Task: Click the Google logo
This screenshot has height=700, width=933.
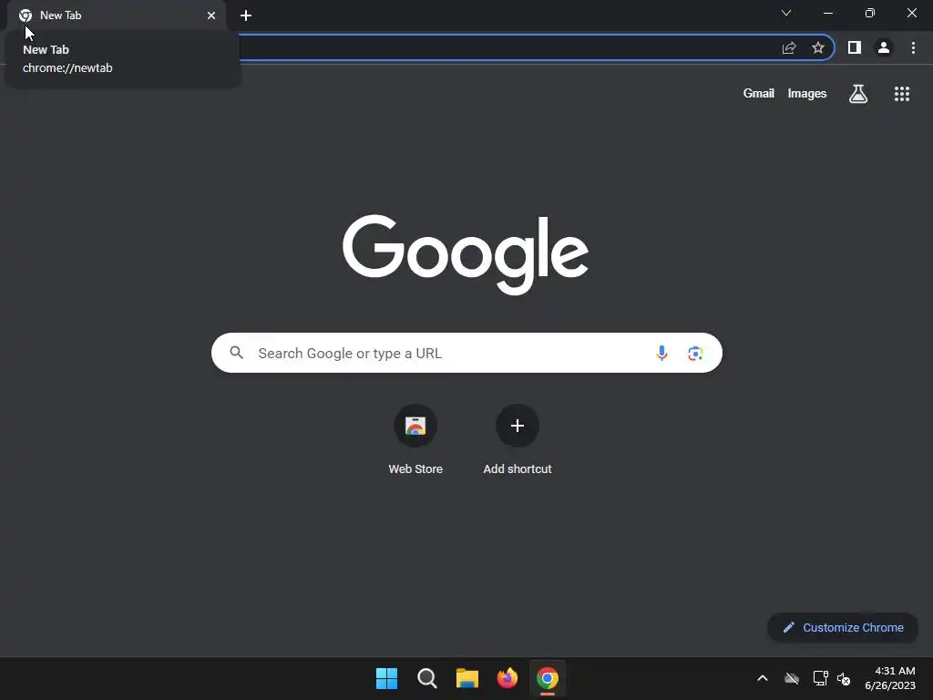Action: (466, 255)
